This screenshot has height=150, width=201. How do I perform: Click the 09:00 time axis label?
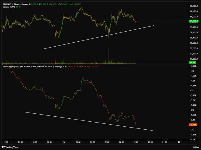(x=107, y=142)
